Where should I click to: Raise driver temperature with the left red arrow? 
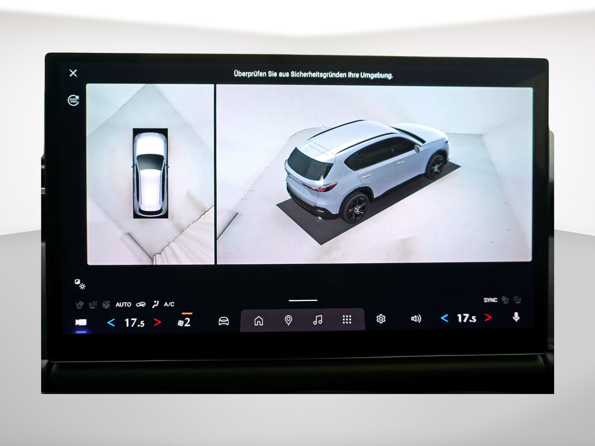point(158,322)
